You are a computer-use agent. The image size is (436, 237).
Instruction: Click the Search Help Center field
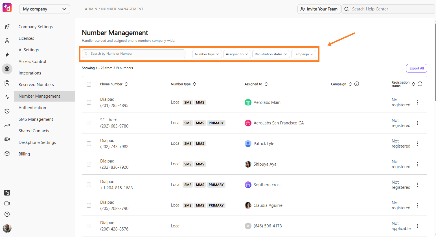coord(388,9)
